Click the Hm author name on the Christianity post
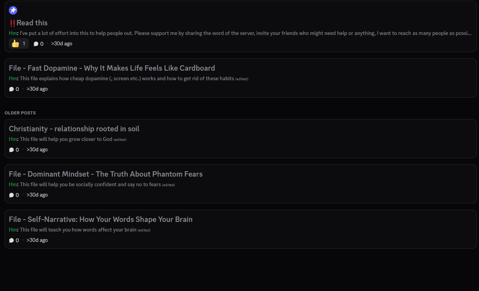 tap(13, 139)
